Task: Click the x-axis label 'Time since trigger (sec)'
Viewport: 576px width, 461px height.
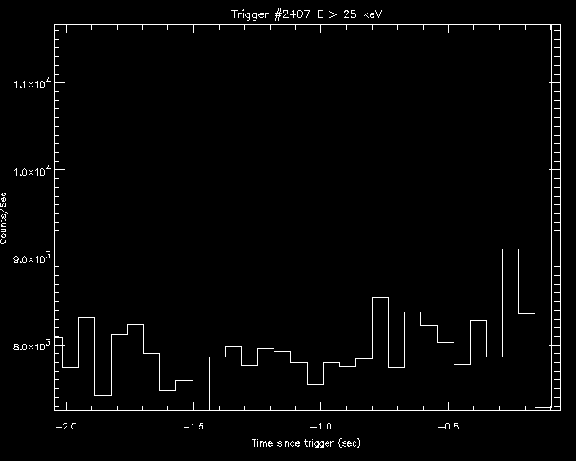Action: click(306, 443)
